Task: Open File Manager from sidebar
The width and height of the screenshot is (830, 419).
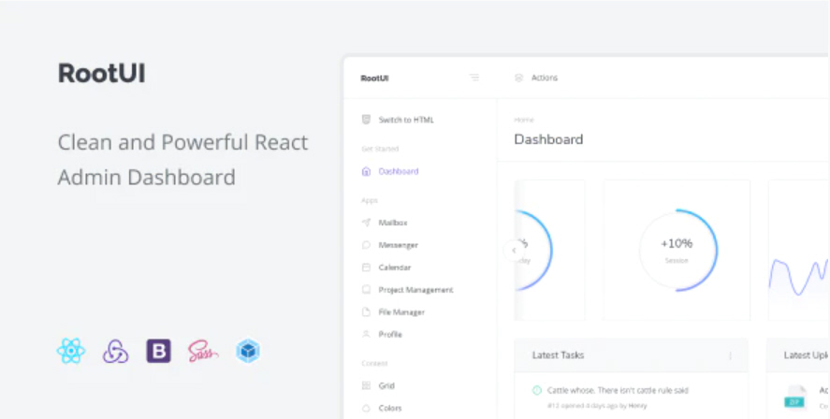Action: pos(401,312)
